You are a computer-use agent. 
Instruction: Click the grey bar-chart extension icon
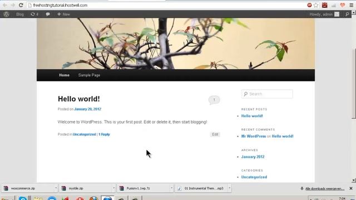pyautogui.click(x=334, y=6)
